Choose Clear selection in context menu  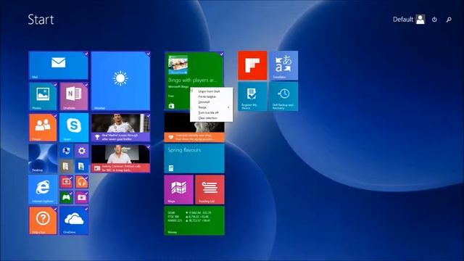211,118
